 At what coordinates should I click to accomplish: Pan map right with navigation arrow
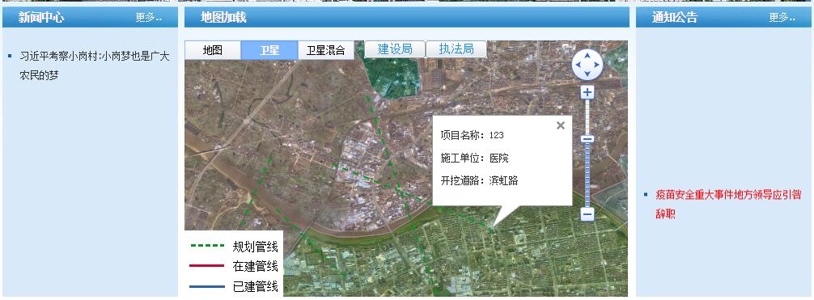(597, 65)
